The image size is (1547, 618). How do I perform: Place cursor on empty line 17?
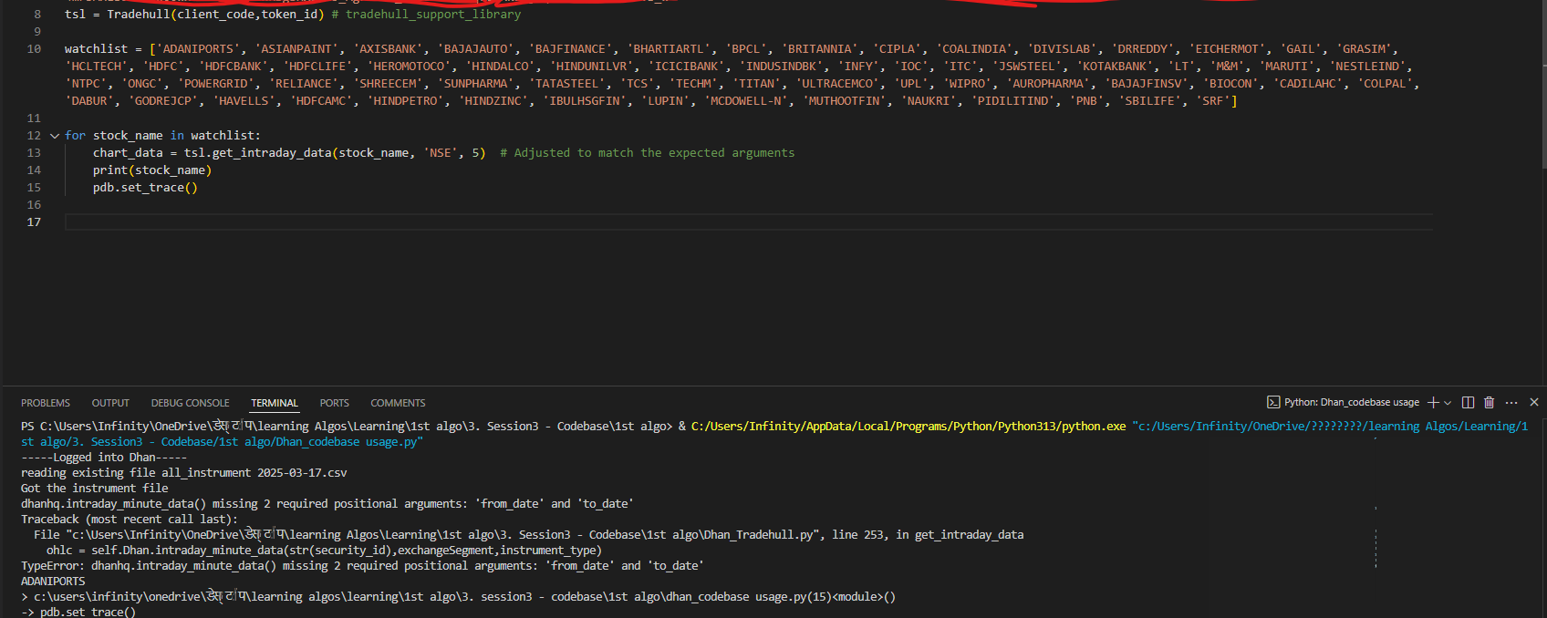[748, 222]
